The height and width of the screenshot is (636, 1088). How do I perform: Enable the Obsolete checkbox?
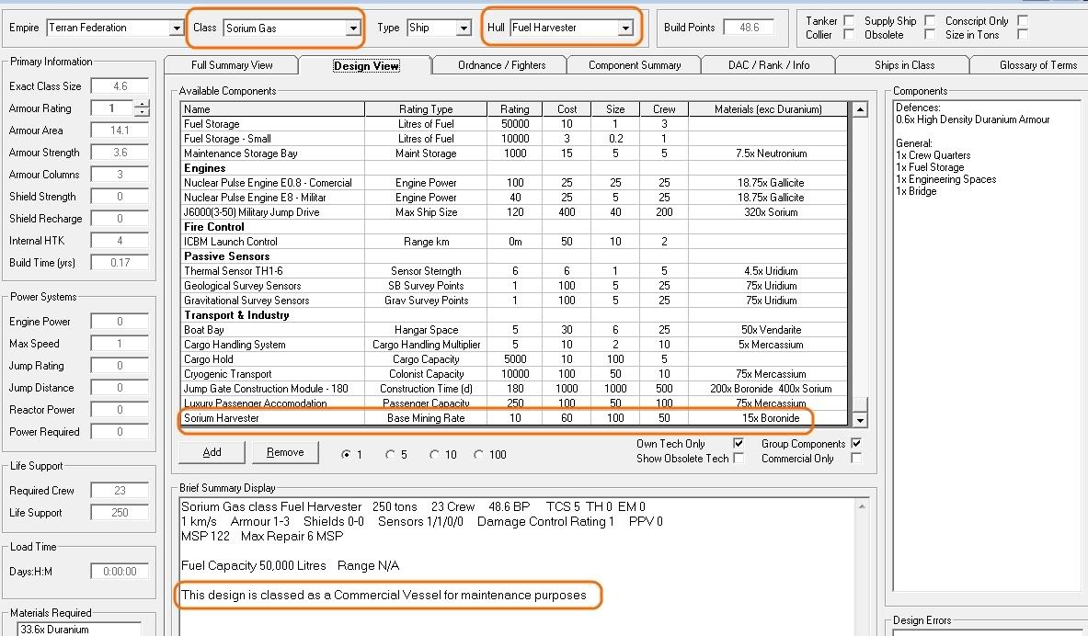coord(930,35)
